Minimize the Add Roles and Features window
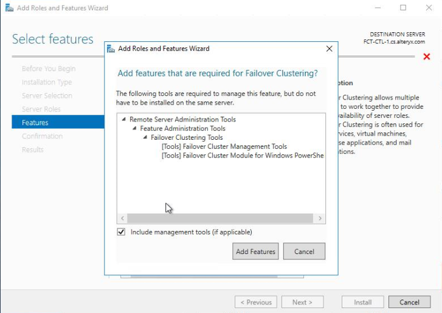Image resolution: width=442 pixels, height=313 pixels. coord(377,8)
